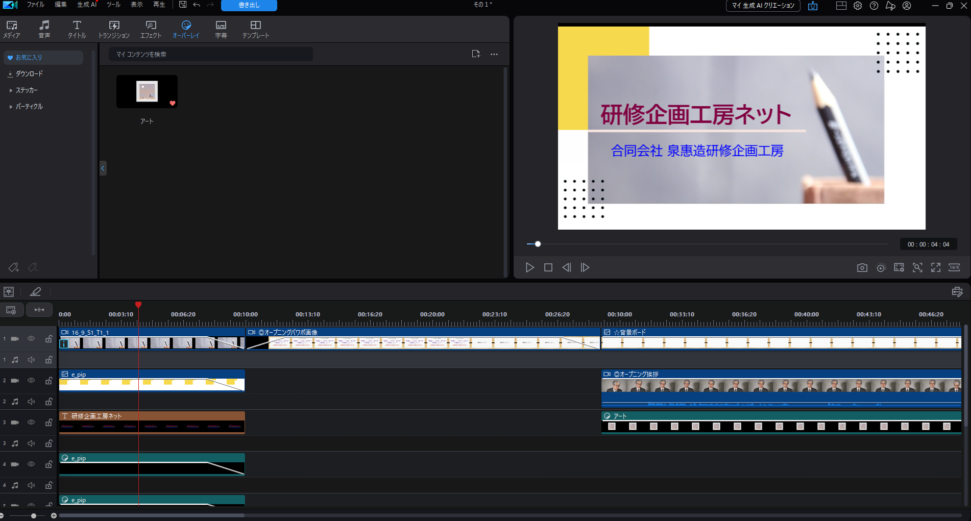Click the undo arrow icon

tap(197, 5)
